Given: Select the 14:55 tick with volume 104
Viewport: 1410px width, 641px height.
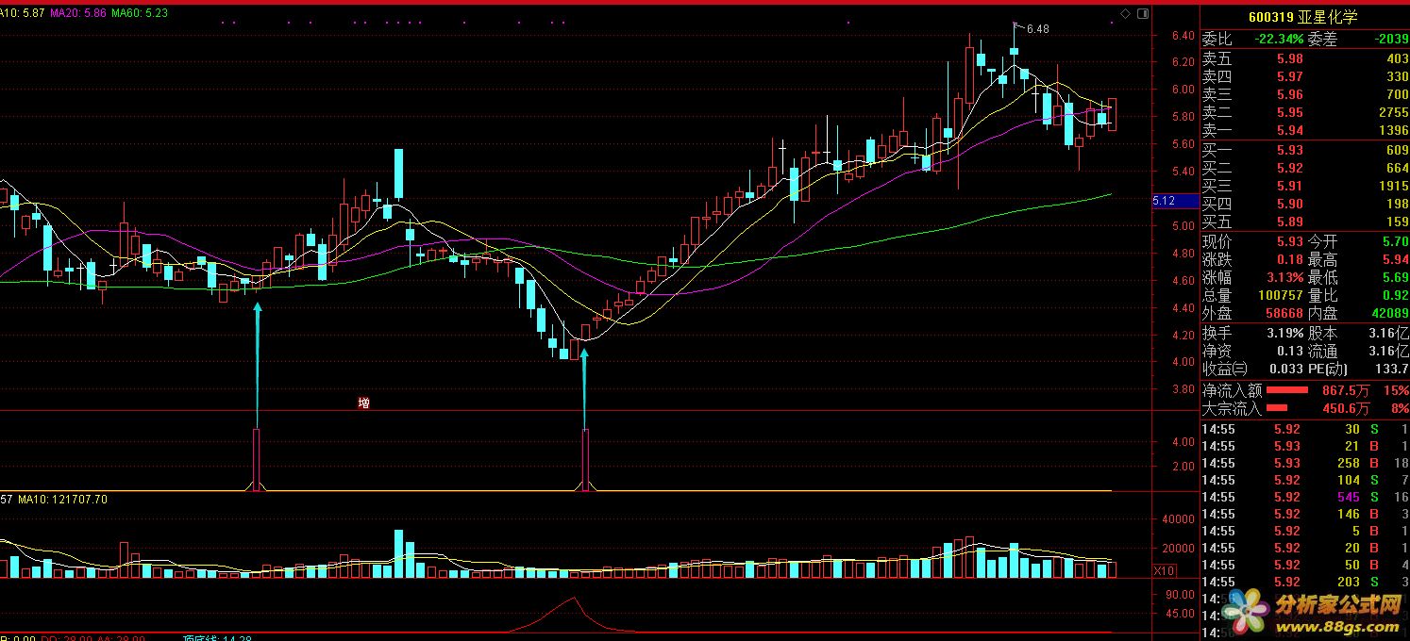Looking at the screenshot, I should (1305, 480).
